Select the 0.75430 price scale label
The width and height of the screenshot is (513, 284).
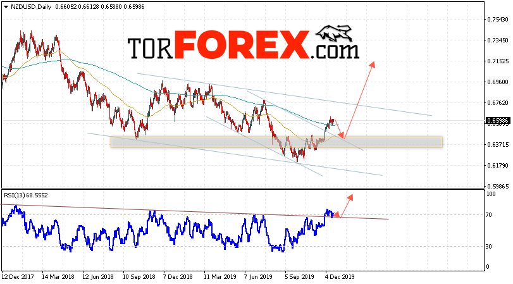tap(498, 20)
